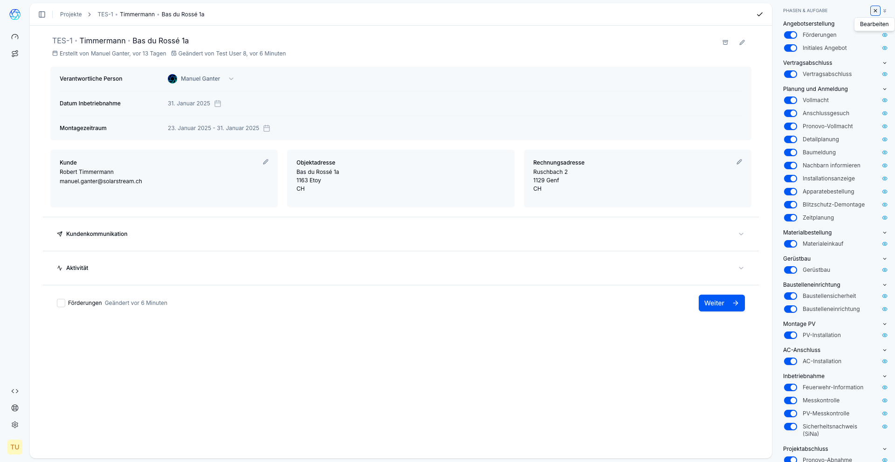The image size is (895, 462).
Task: Edit the Rechnungsadresse card
Action: (739, 162)
